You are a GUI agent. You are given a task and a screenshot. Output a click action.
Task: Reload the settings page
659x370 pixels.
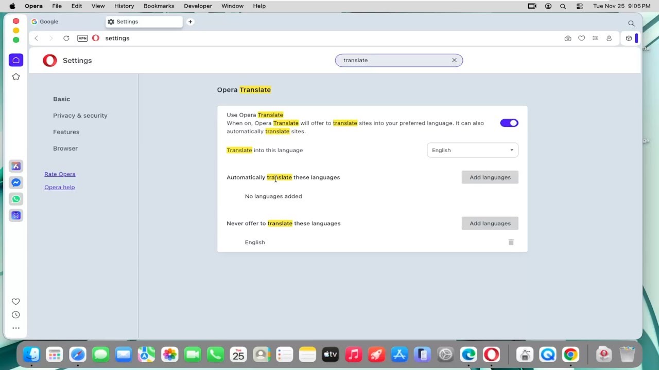(x=66, y=38)
